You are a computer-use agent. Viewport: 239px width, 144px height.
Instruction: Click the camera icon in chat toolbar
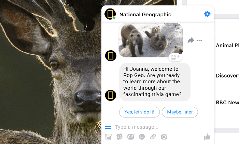click(x=164, y=137)
